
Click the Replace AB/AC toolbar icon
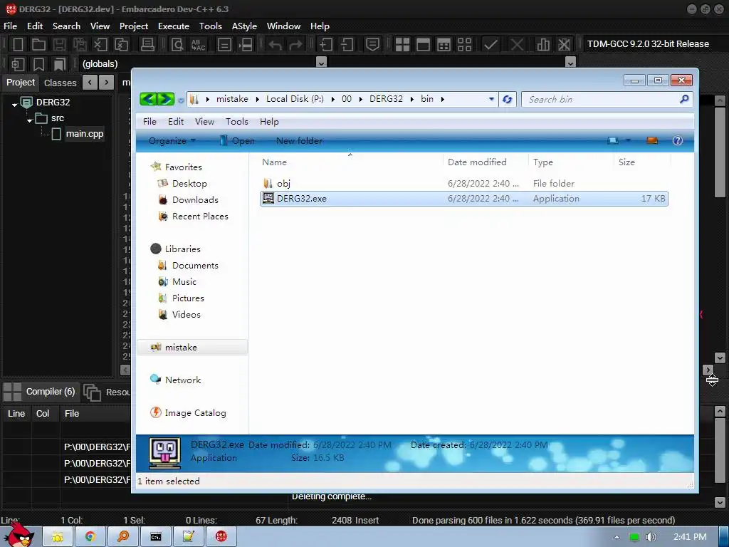[x=198, y=45]
